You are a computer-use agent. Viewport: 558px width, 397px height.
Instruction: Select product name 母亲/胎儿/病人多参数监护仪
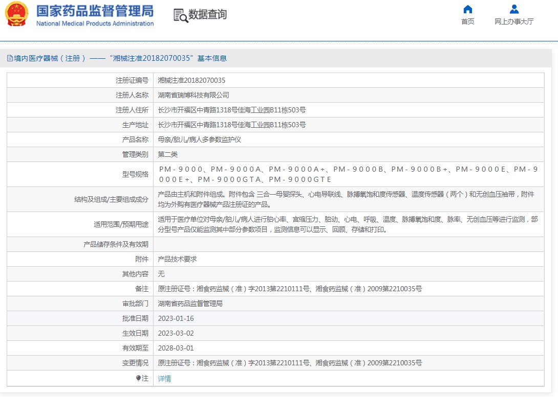[x=199, y=139]
